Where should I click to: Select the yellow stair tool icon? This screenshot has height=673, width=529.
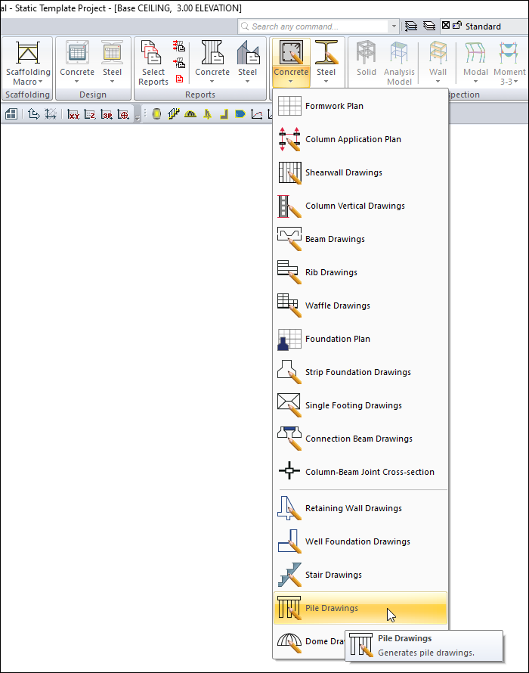tap(173, 113)
